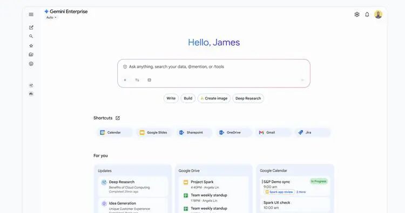The width and height of the screenshot is (405, 213).
Task: Click the plus attach icon in the prompt box
Action: pyautogui.click(x=125, y=80)
